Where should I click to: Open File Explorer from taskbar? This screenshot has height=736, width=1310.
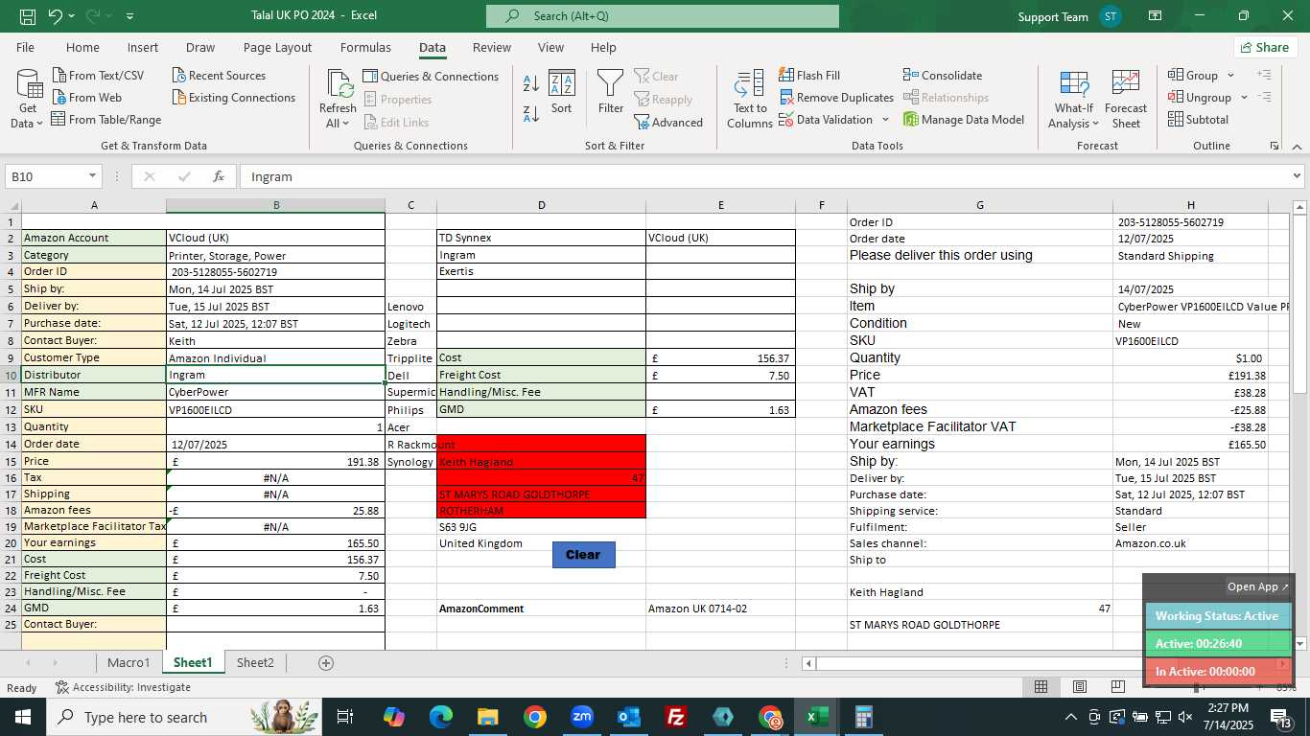click(x=488, y=717)
